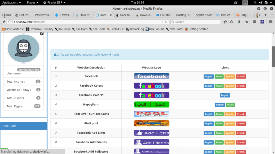This screenshot has width=275, height=154.
Task: Close the current Home tab
Action: pos(111,15)
